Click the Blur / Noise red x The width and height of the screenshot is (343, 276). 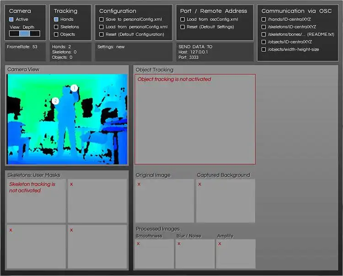click(x=179, y=244)
